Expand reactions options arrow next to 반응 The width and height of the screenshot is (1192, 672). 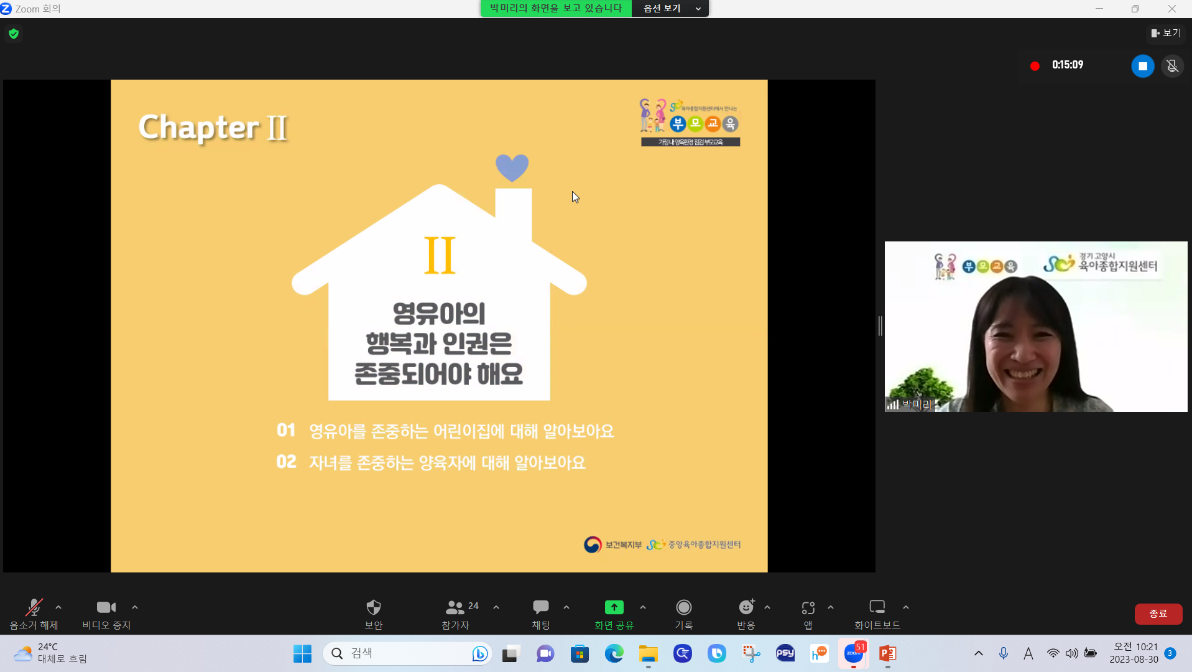pos(767,607)
